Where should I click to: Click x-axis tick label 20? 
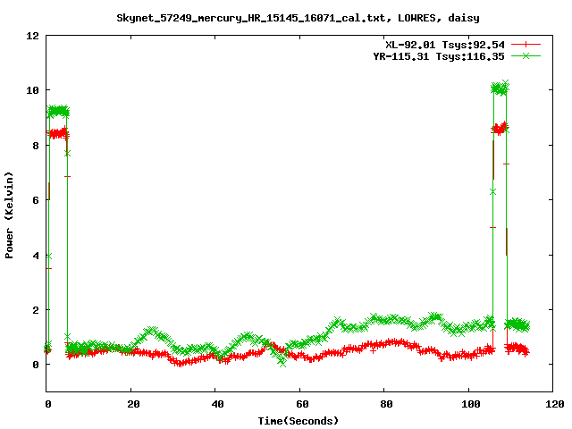pos(133,404)
